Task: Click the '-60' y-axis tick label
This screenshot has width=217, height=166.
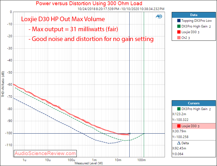Action: [9, 84]
